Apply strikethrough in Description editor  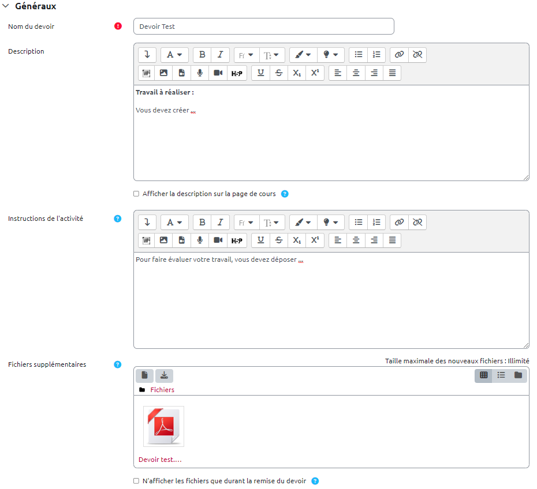point(279,73)
